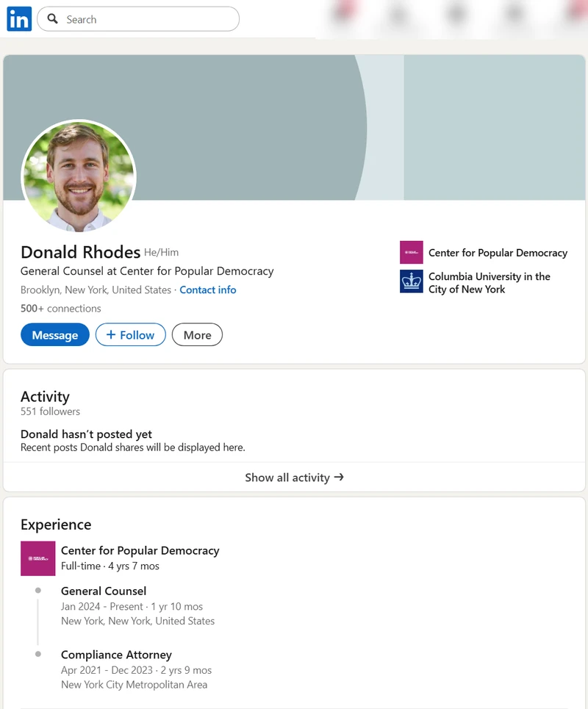Image resolution: width=588 pixels, height=709 pixels.
Task: Select the General Counsel position
Action: coord(103,591)
